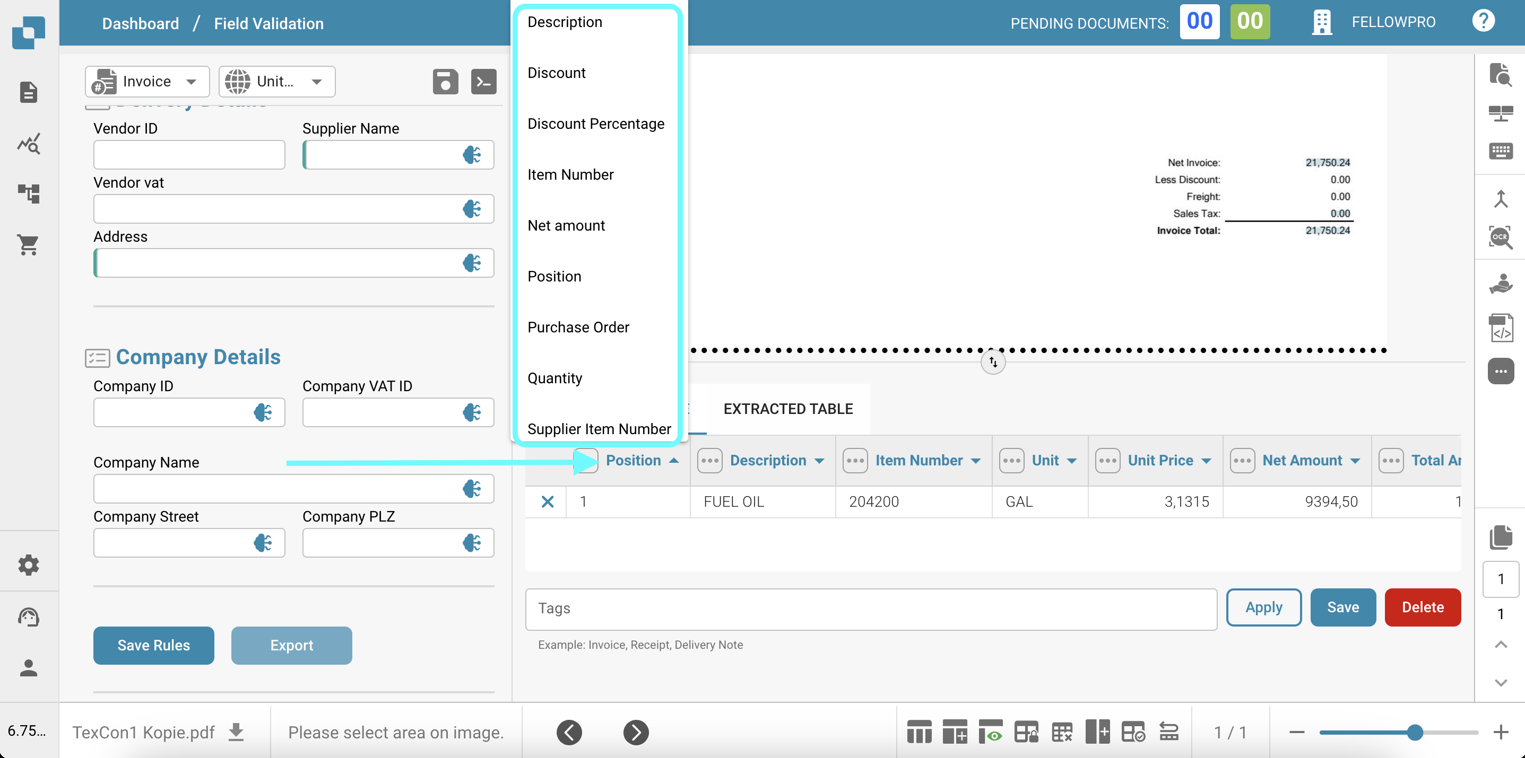This screenshot has width=1525, height=758.
Task: Expand the Unit column header dropdown
Action: 1071,461
